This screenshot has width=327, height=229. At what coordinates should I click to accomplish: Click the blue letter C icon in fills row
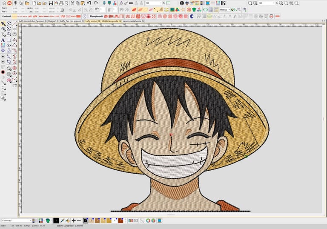pyautogui.click(x=192, y=16)
